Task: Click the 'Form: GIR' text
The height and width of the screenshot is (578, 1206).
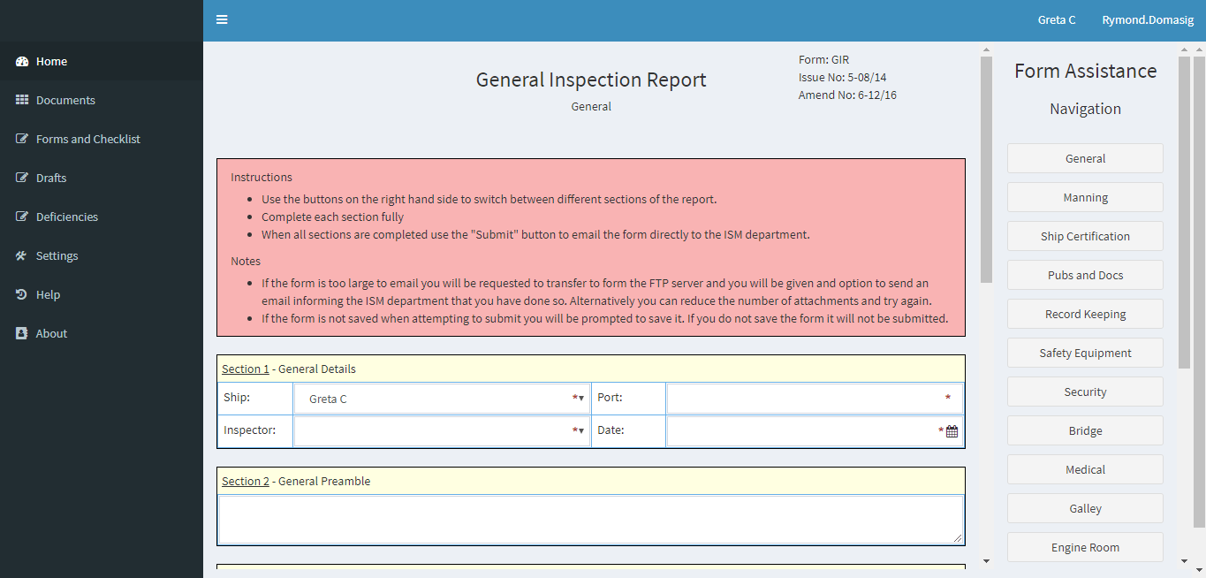Action: [x=823, y=60]
